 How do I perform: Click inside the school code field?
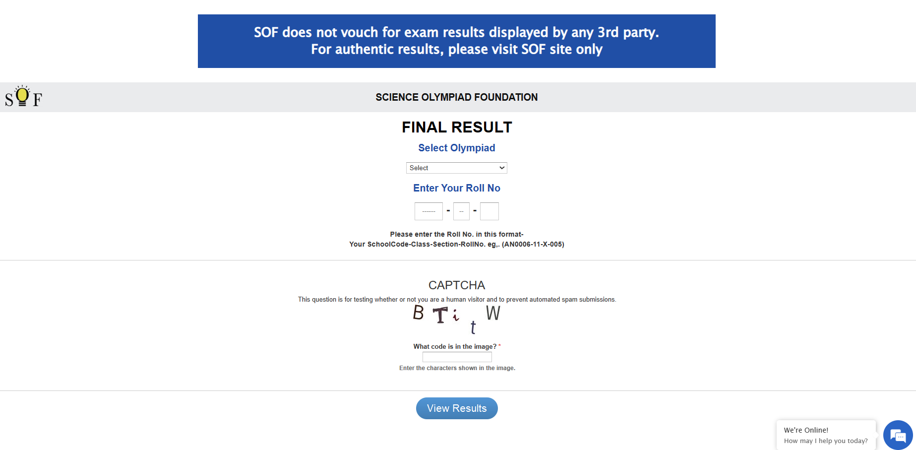(x=428, y=211)
